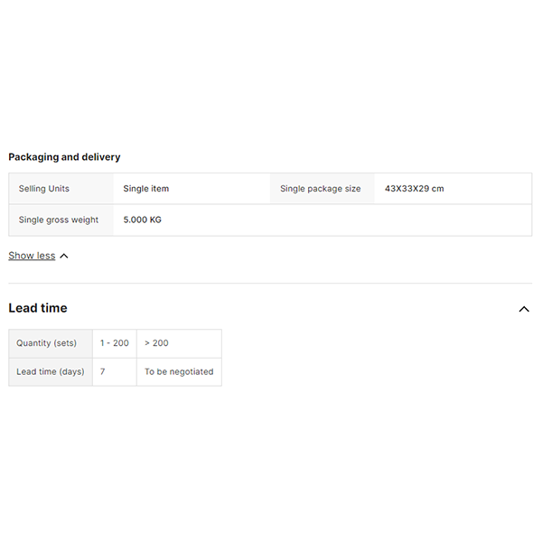The width and height of the screenshot is (542, 542).
Task: Click the Show less link
Action: (32, 256)
